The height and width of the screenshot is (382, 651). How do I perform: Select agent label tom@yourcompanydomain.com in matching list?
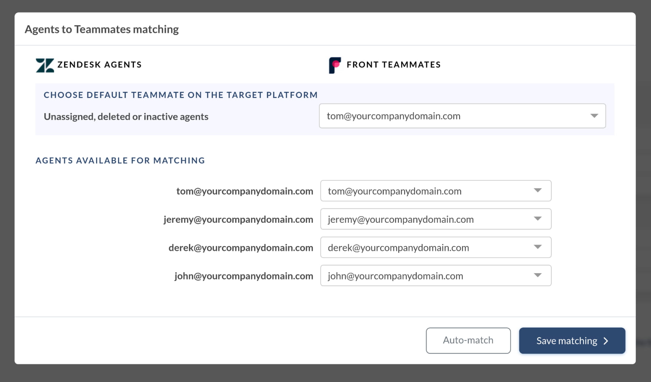pyautogui.click(x=244, y=191)
